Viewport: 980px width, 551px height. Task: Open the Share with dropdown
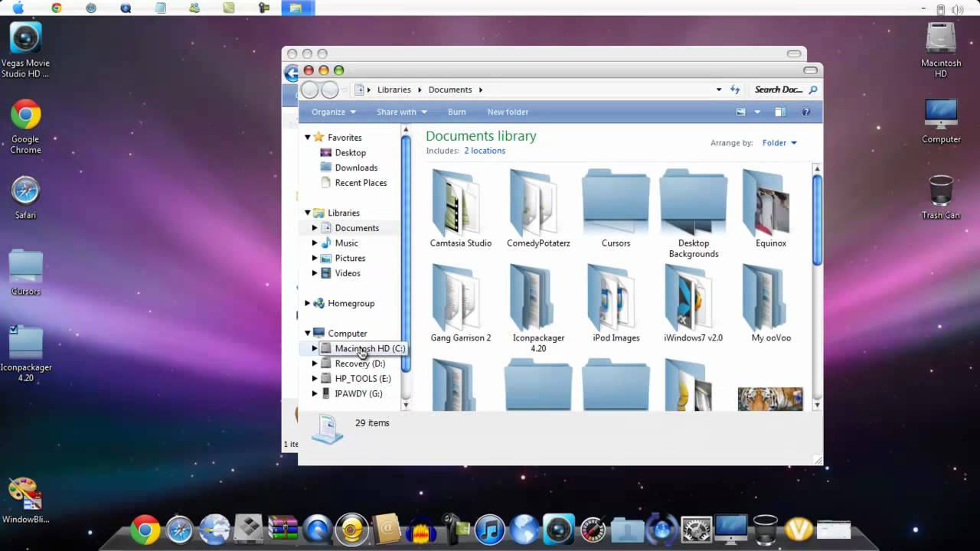[402, 112]
